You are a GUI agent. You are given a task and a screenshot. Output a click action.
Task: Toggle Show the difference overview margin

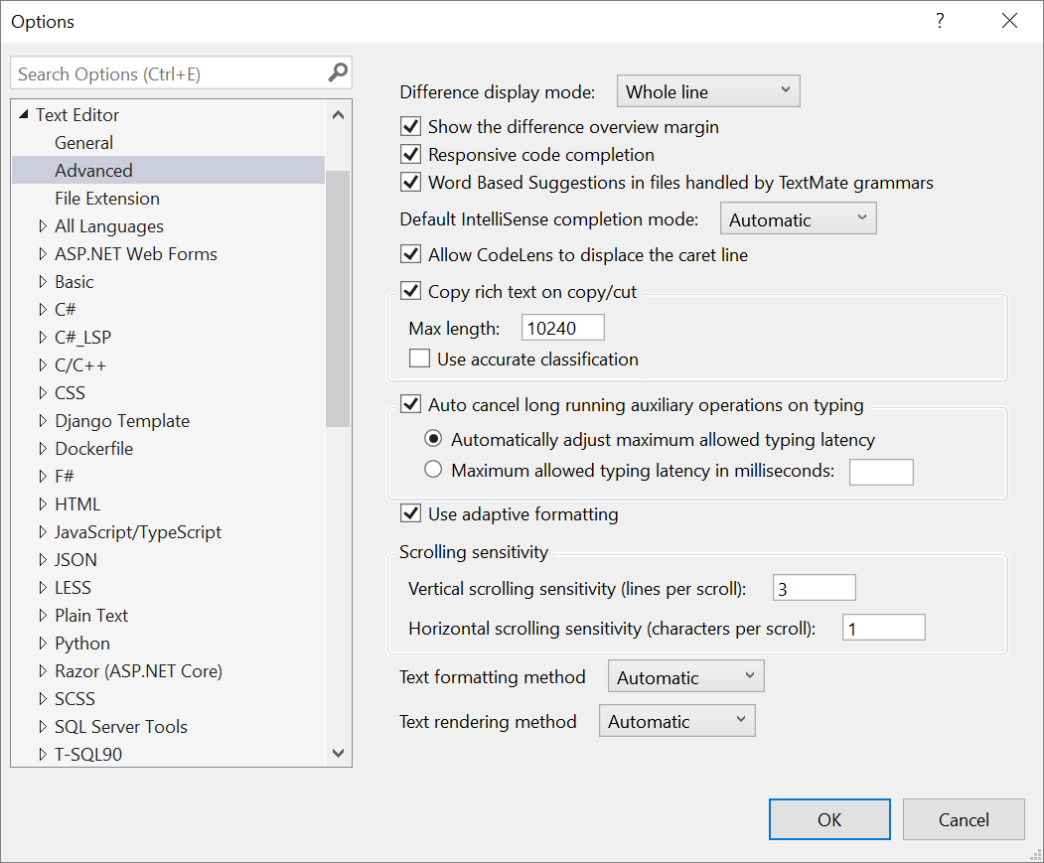pos(411,126)
